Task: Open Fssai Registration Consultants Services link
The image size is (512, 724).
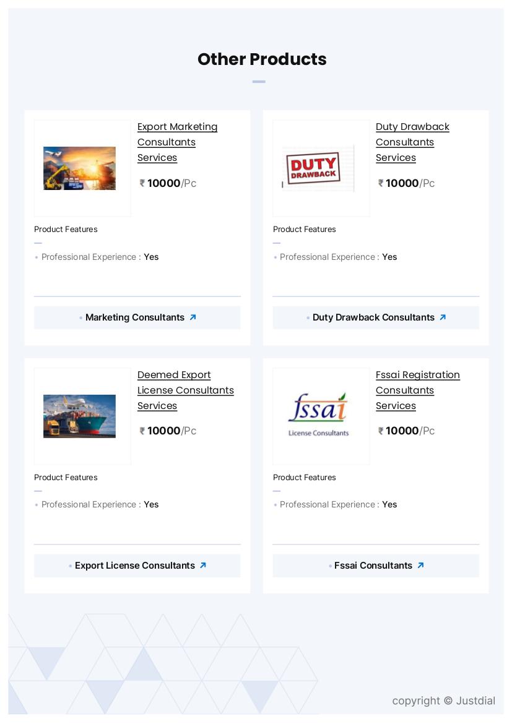Action: (417, 390)
